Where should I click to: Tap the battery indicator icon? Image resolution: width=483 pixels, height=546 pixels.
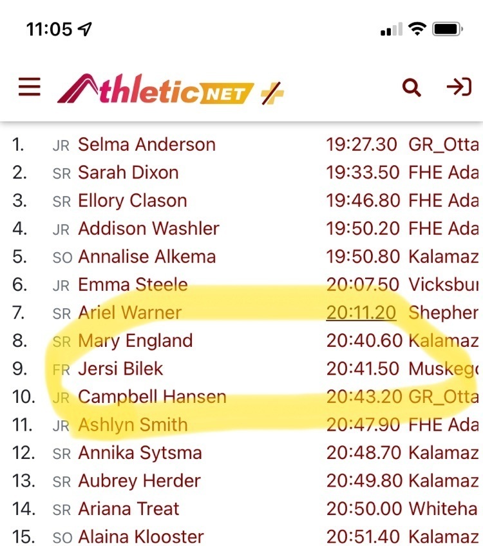coord(448,29)
